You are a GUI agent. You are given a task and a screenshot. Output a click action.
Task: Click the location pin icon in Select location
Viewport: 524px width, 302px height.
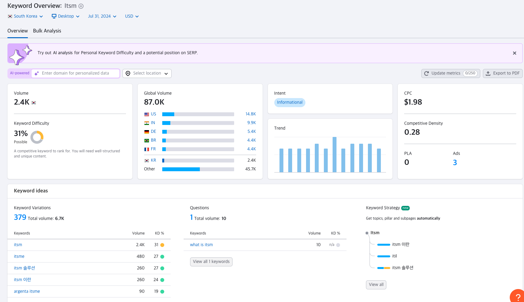(x=128, y=73)
